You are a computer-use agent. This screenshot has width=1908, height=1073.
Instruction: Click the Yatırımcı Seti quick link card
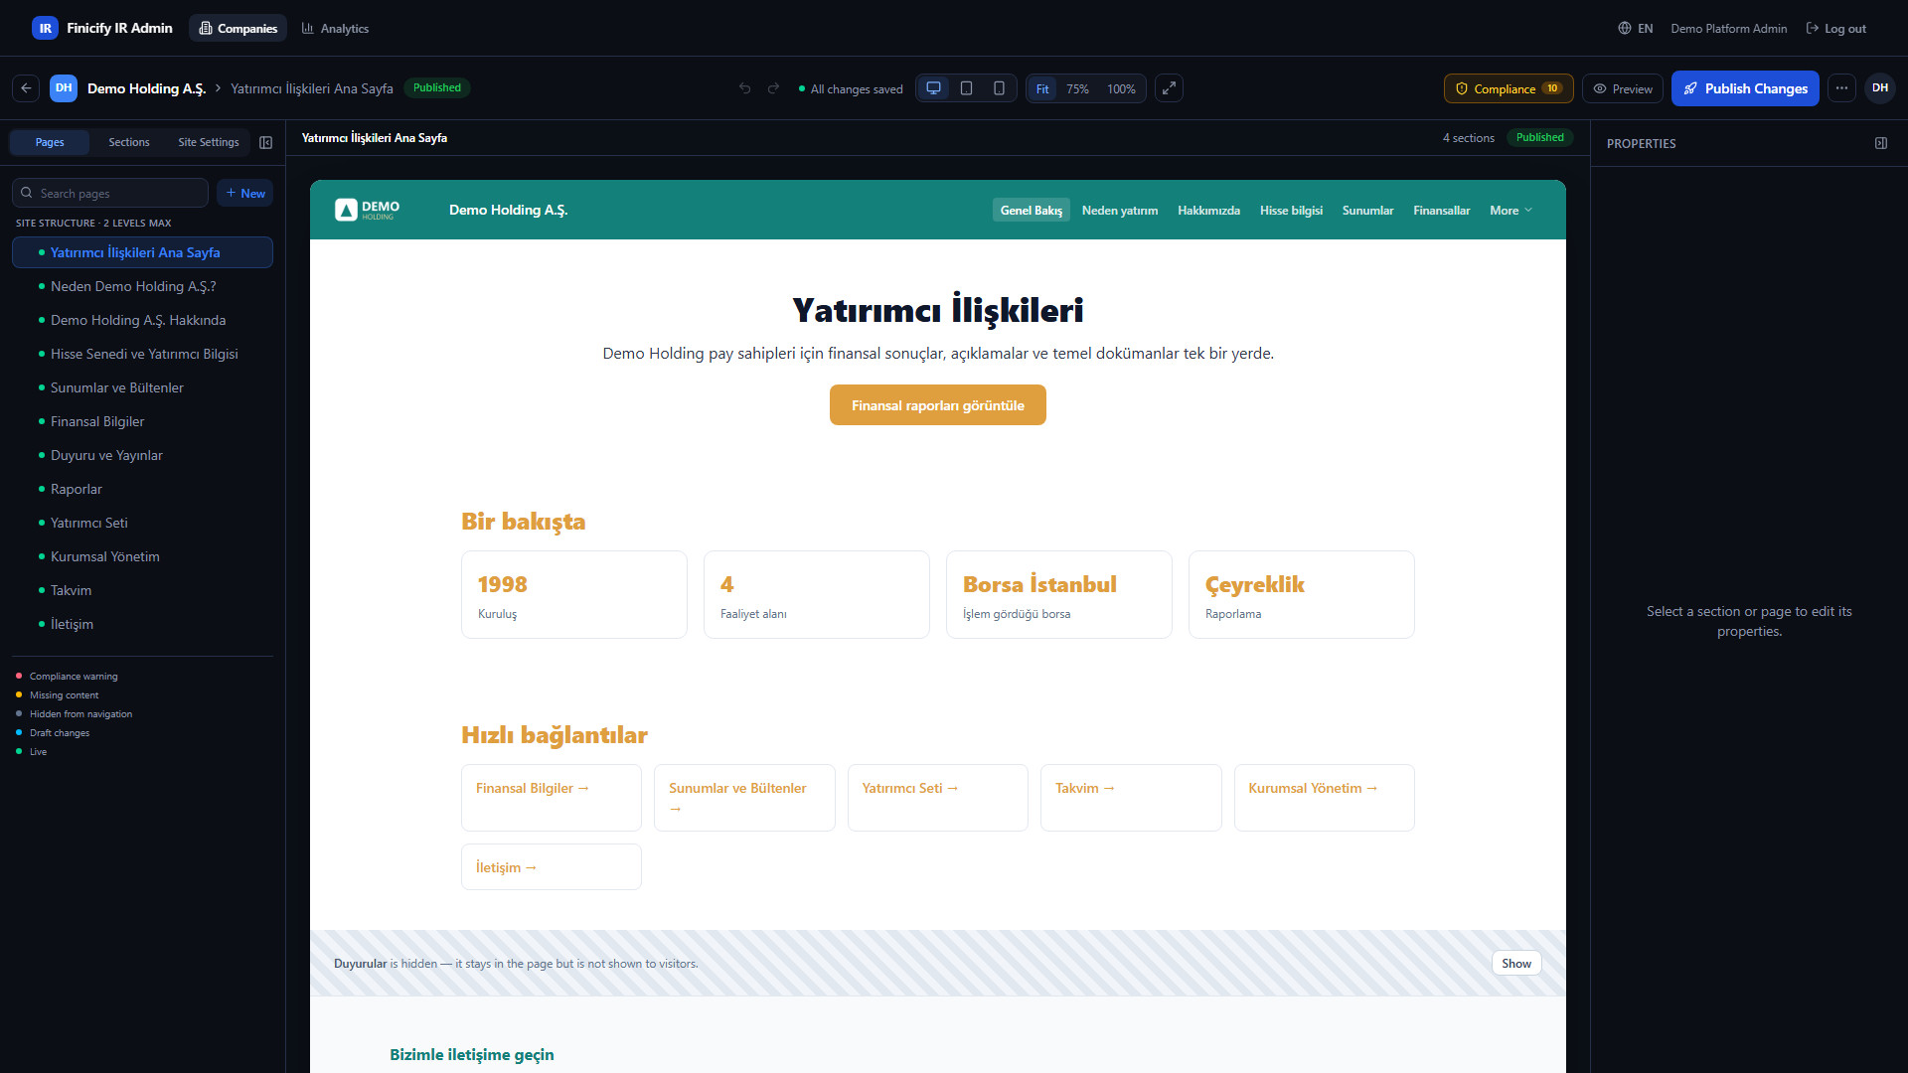coord(938,798)
